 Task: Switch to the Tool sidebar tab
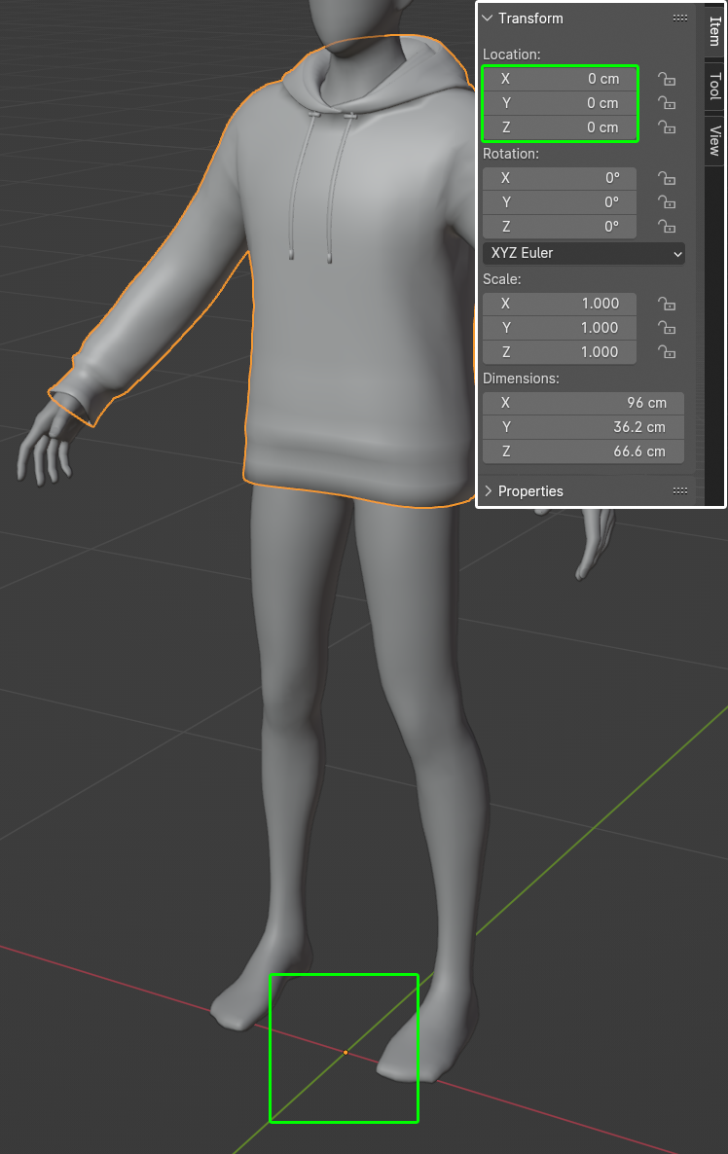(714, 86)
